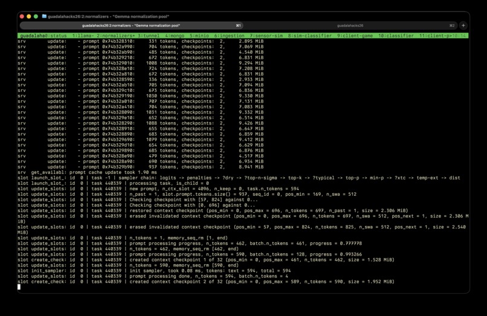
Task: Click the log row with 331 tokens
Action: click(140, 41)
